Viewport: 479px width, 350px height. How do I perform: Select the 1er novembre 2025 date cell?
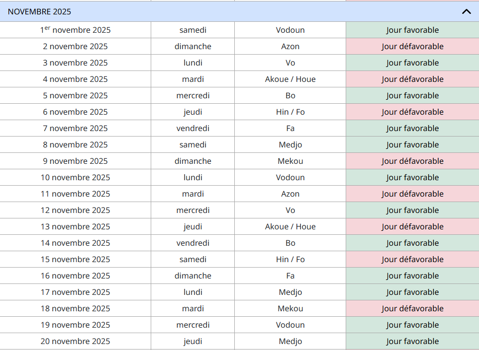75,30
